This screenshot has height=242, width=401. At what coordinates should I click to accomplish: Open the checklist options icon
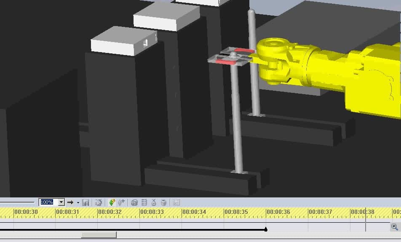tap(176, 203)
